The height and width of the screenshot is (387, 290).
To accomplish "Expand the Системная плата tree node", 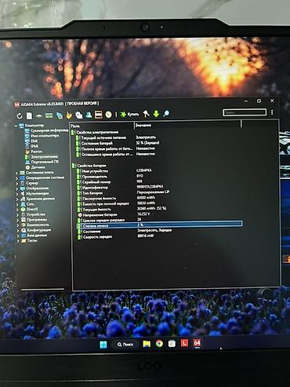I will (16, 173).
